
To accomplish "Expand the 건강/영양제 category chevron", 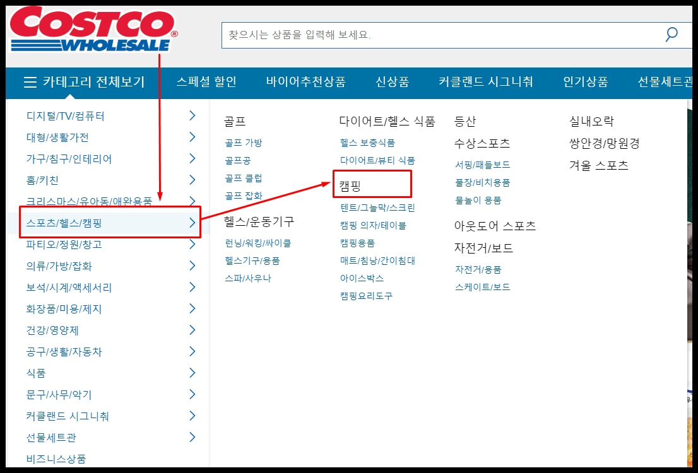I will [x=192, y=330].
